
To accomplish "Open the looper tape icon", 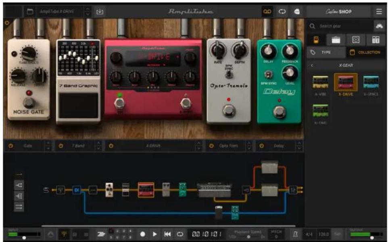I will pyautogui.click(x=267, y=12).
